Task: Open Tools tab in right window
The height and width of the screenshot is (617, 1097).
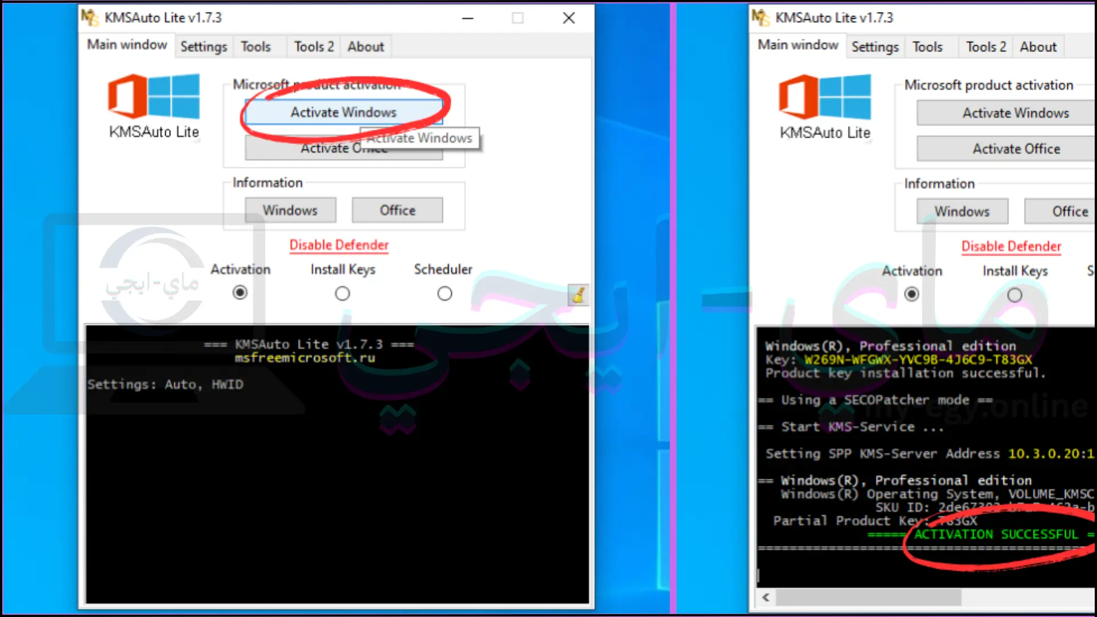Action: point(927,47)
